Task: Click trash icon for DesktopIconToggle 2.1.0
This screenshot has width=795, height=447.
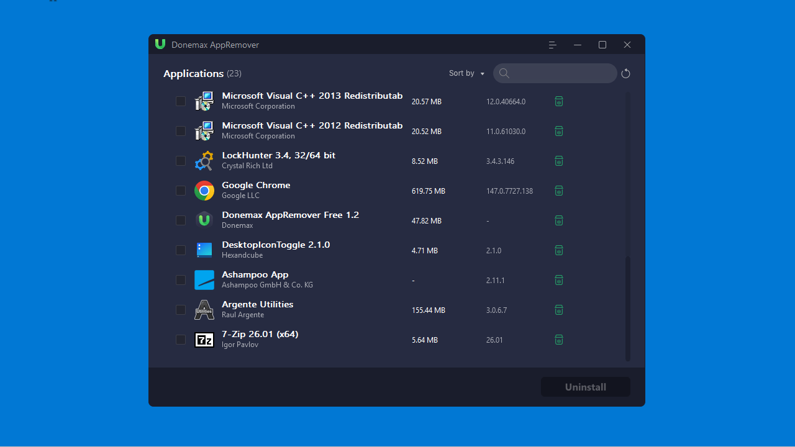Action: coord(559,250)
